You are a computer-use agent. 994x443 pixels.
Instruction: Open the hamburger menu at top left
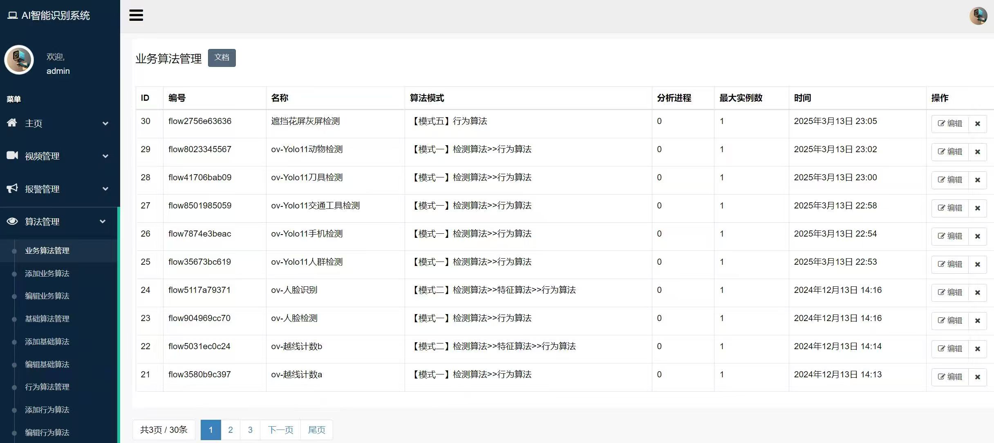136,15
